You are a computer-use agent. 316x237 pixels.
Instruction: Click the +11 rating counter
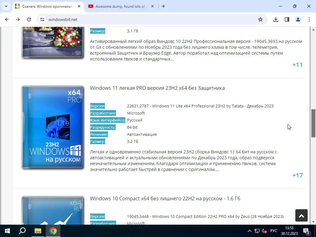[297, 65]
